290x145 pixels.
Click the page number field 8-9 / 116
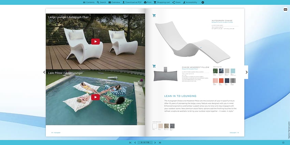tap(145, 143)
